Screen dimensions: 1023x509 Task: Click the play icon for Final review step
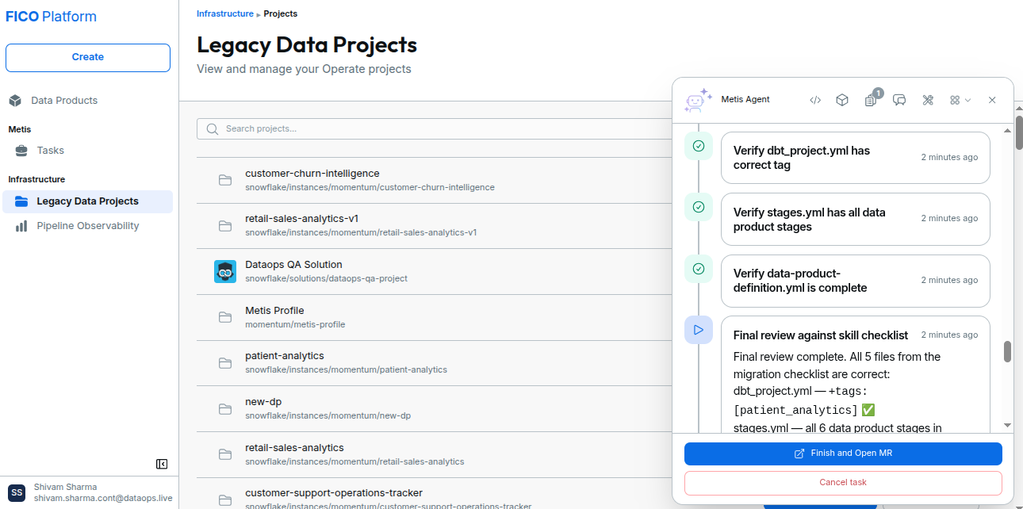click(699, 330)
